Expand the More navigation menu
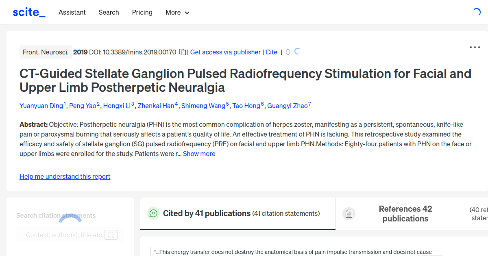 [177, 13]
